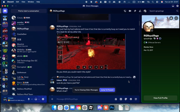Open the Bloxlink conversation
The height and width of the screenshot is (112, 180).
point(29,45)
